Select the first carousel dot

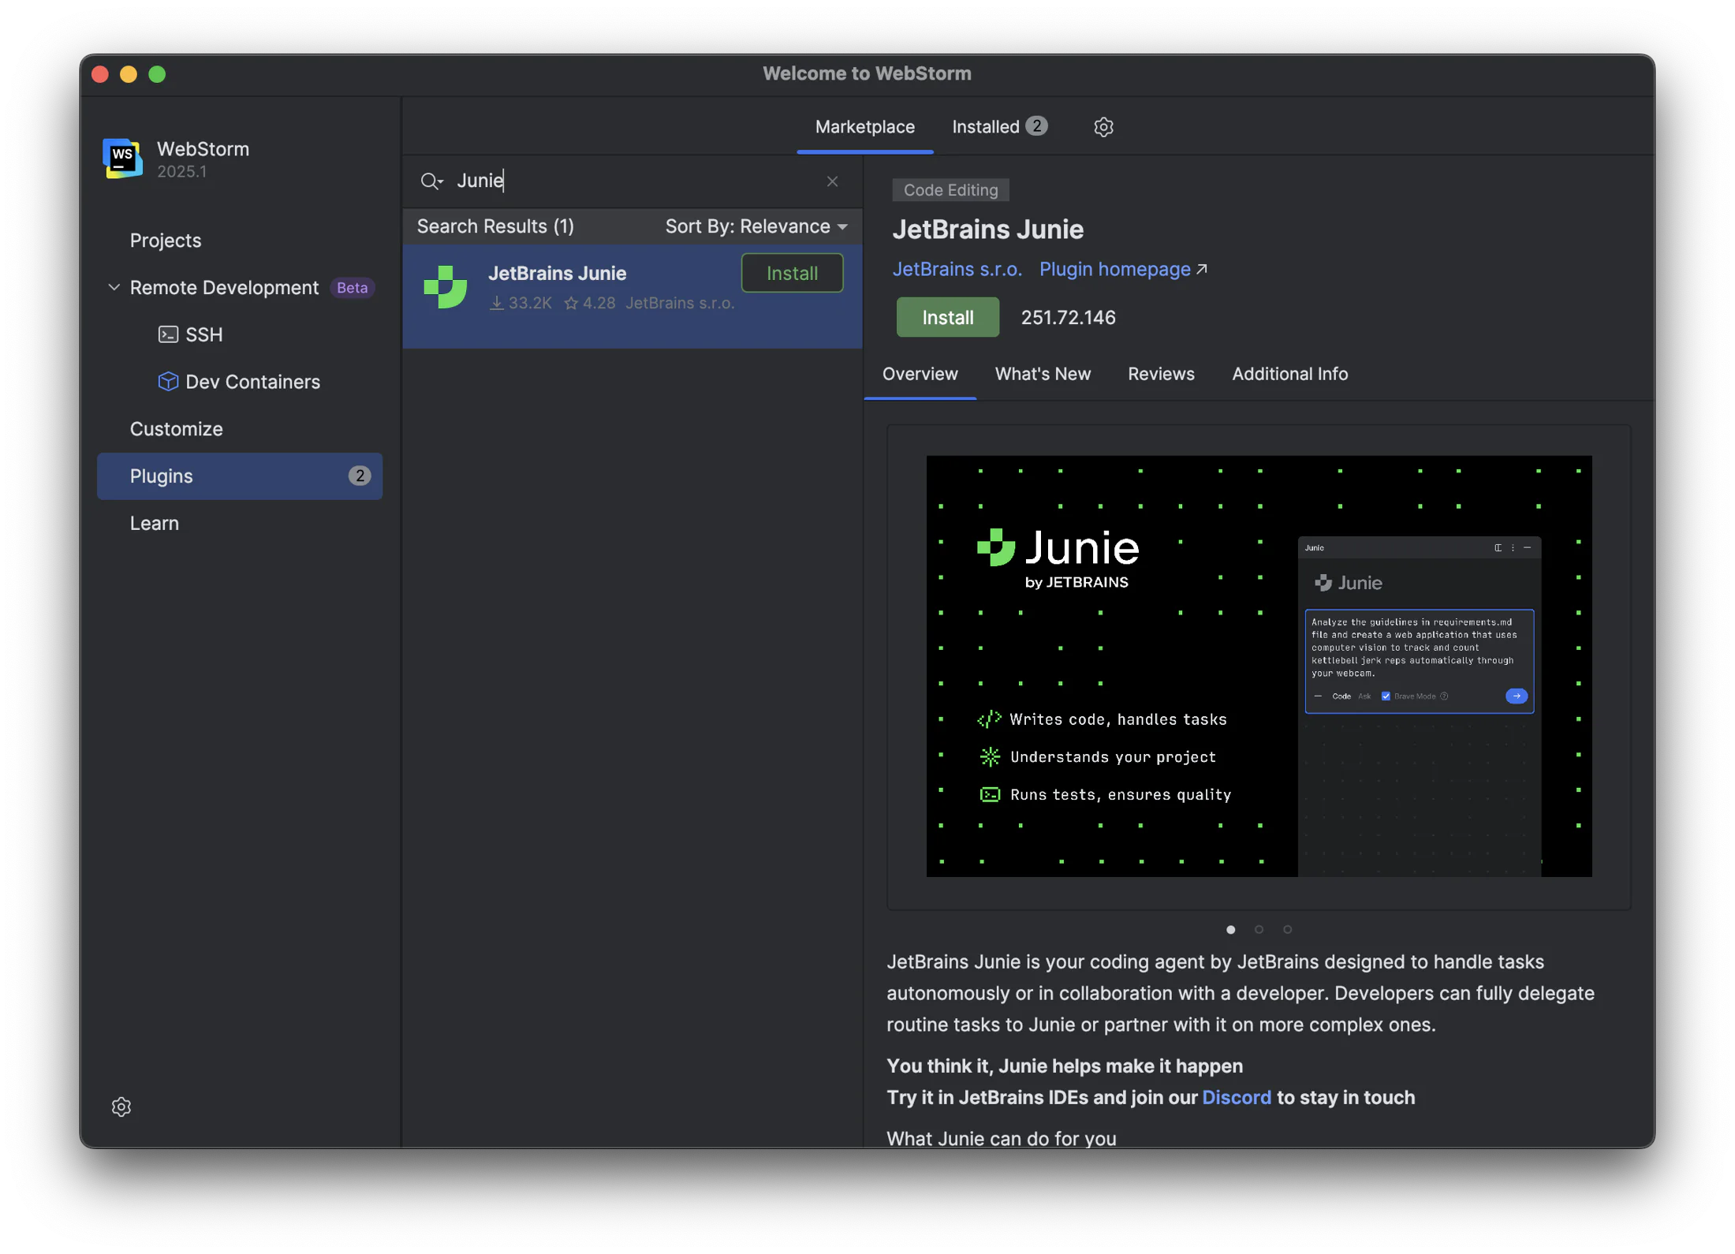click(x=1230, y=929)
